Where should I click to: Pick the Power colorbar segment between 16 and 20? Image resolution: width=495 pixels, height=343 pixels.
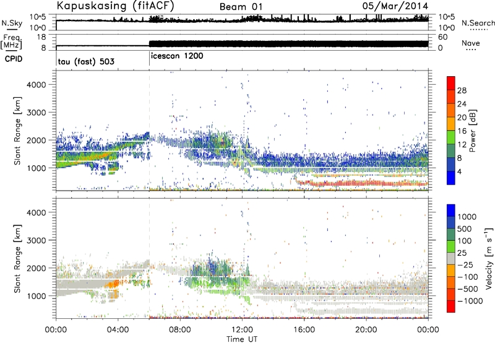pos(451,123)
